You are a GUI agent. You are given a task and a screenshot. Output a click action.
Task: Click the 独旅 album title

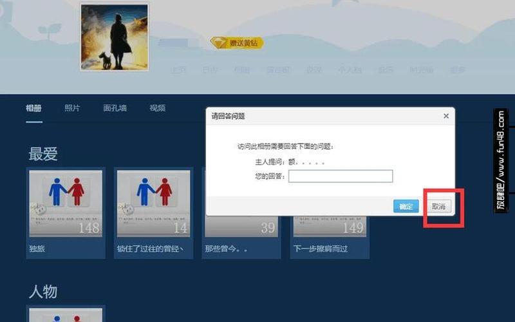click(x=37, y=249)
